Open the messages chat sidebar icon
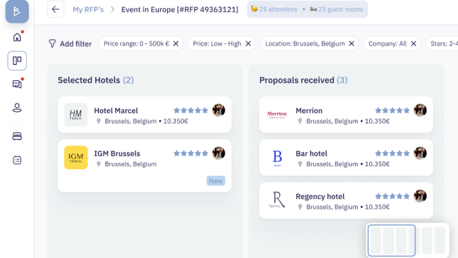This screenshot has width=458, height=258. click(17, 84)
